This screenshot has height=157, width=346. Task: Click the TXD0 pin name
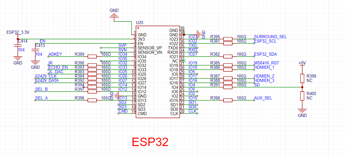click(x=173, y=48)
